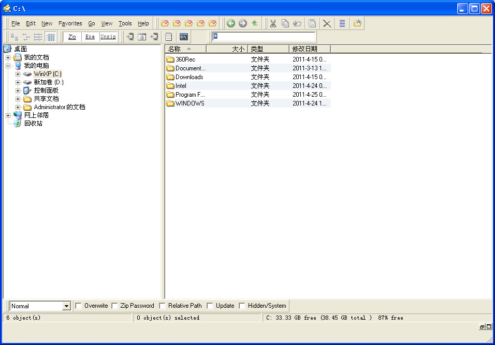Go up one folder level
The image size is (495, 345).
255,23
